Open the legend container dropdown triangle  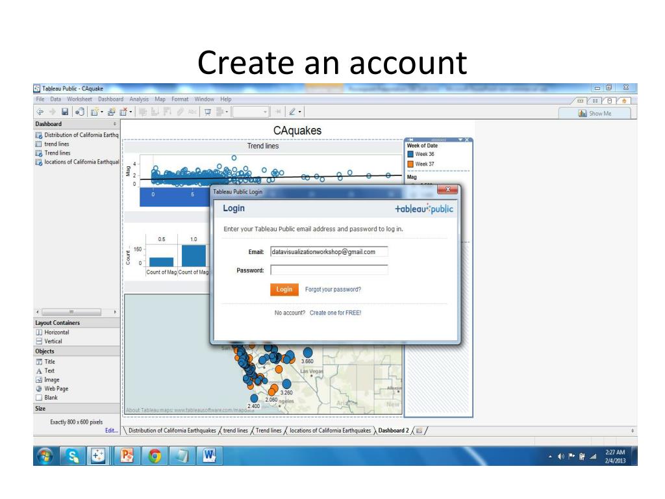[460, 140]
